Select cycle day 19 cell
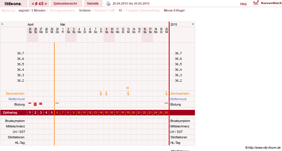The width and height of the screenshot is (282, 151). pyautogui.click(x=128, y=113)
